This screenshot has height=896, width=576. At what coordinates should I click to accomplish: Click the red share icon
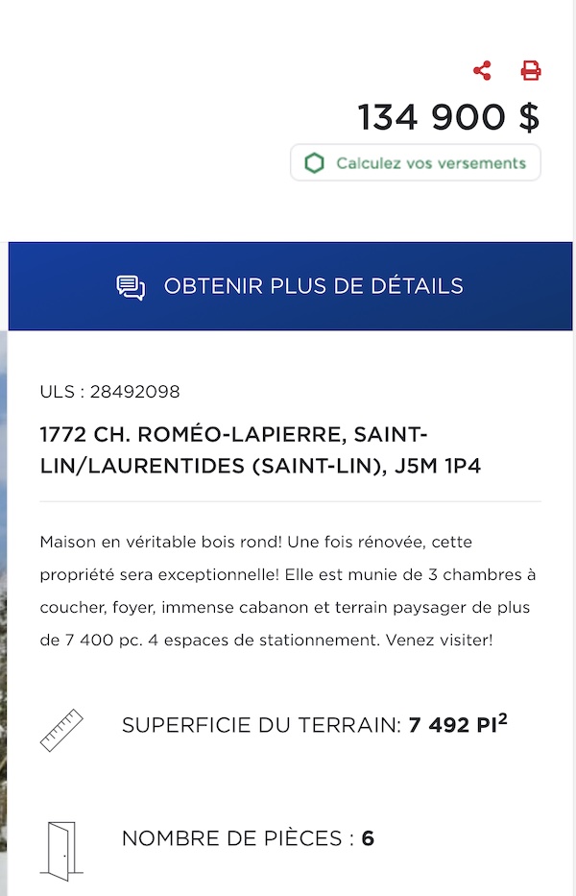point(482,70)
